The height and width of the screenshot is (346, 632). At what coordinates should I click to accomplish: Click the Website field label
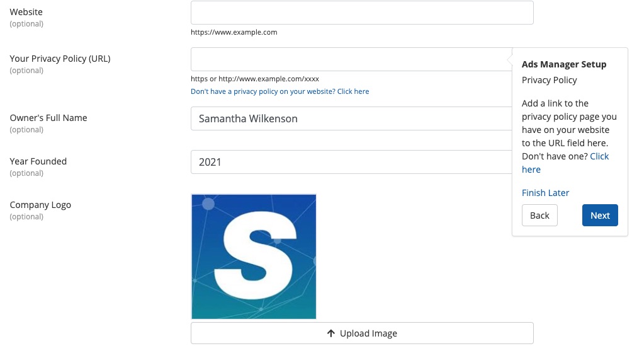pyautogui.click(x=26, y=12)
